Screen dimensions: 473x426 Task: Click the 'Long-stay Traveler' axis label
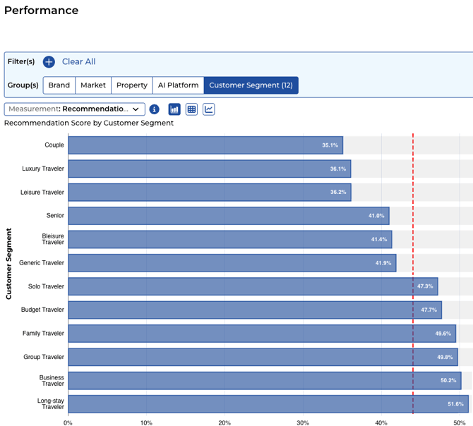[51, 404]
